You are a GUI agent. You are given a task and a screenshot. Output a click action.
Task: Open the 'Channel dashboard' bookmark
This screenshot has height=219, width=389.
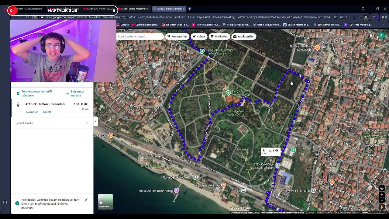(145, 25)
